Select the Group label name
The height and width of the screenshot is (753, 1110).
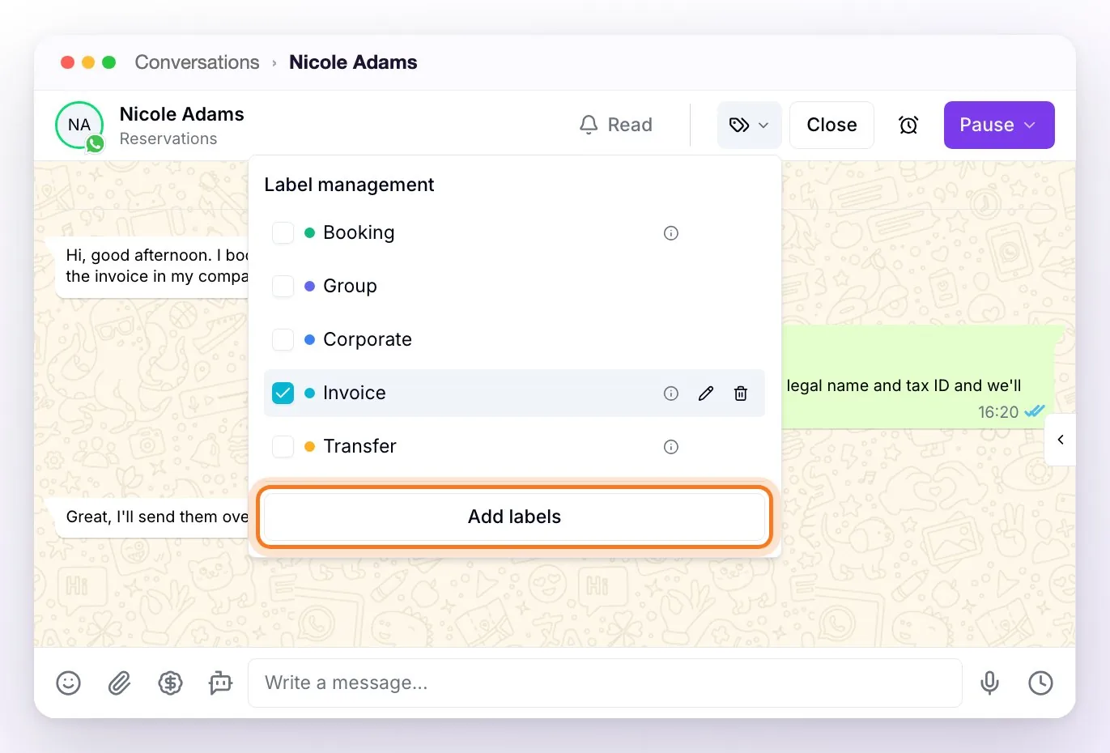click(350, 287)
